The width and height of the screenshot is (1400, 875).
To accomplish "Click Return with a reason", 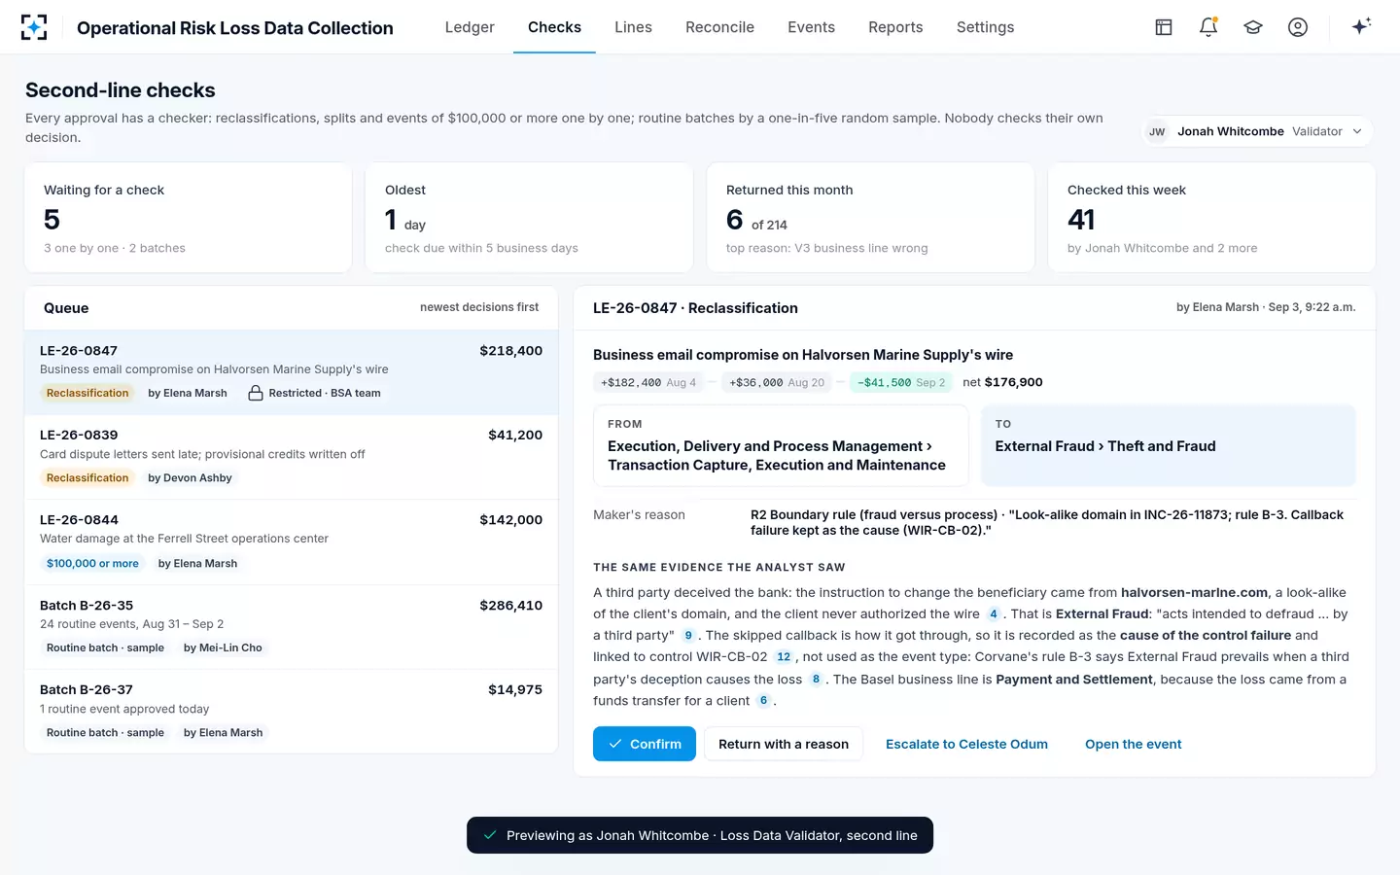I will click(784, 744).
